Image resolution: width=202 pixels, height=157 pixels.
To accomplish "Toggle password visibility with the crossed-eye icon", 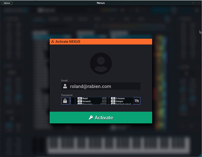I will [137, 101].
